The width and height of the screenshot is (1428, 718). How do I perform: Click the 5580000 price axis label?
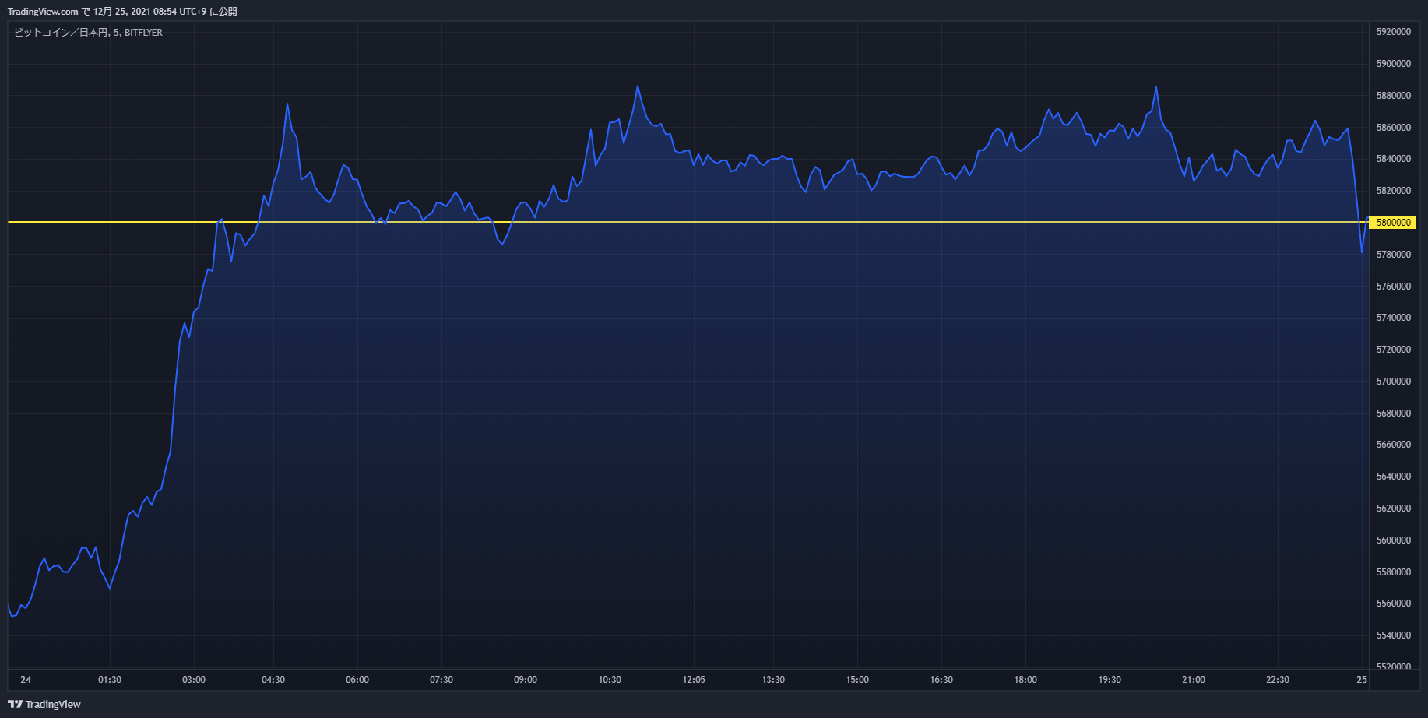(1393, 572)
